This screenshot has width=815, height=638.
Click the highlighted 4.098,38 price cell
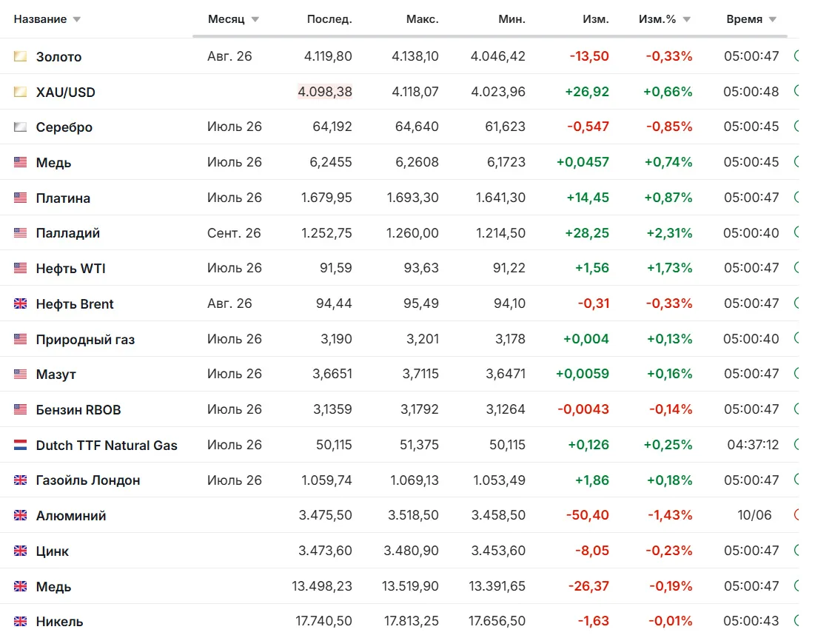[325, 92]
